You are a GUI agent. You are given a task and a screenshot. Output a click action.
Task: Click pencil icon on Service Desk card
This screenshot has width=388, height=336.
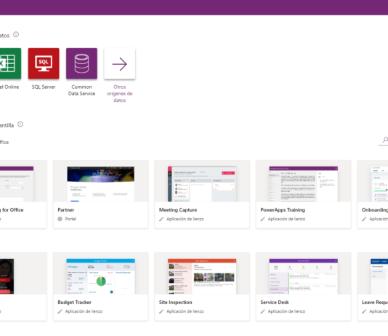263,311
